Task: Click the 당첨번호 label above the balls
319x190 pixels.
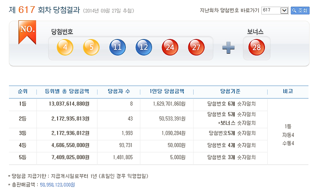Action: [62, 31]
